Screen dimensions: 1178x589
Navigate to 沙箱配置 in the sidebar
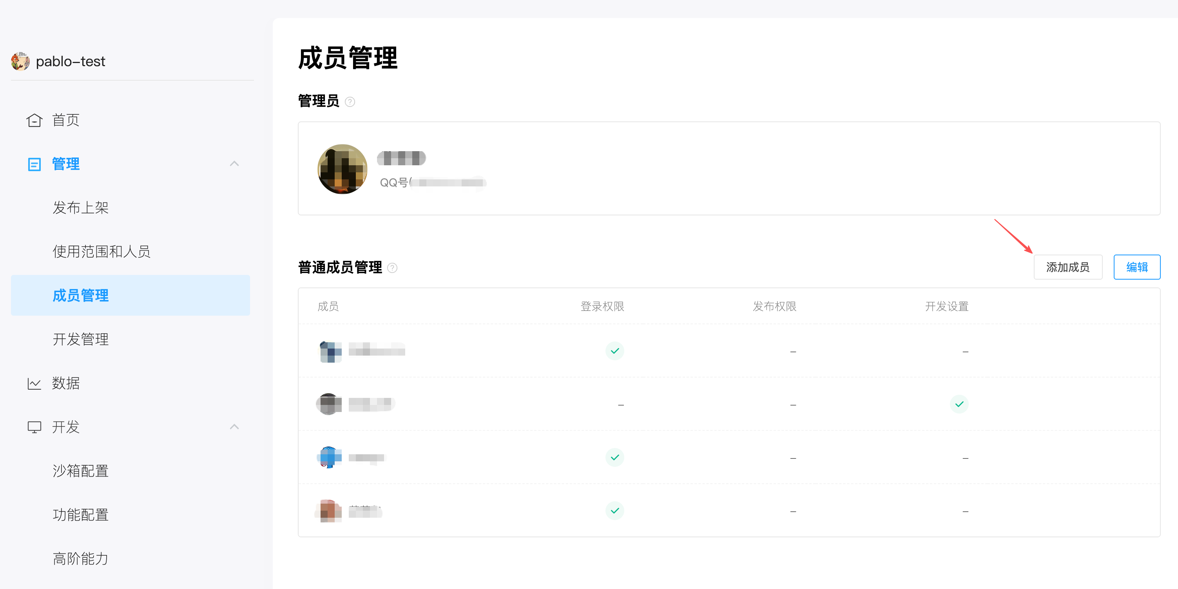(x=80, y=470)
